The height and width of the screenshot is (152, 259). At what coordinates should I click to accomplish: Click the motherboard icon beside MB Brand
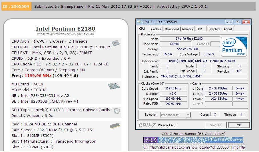(114, 86)
